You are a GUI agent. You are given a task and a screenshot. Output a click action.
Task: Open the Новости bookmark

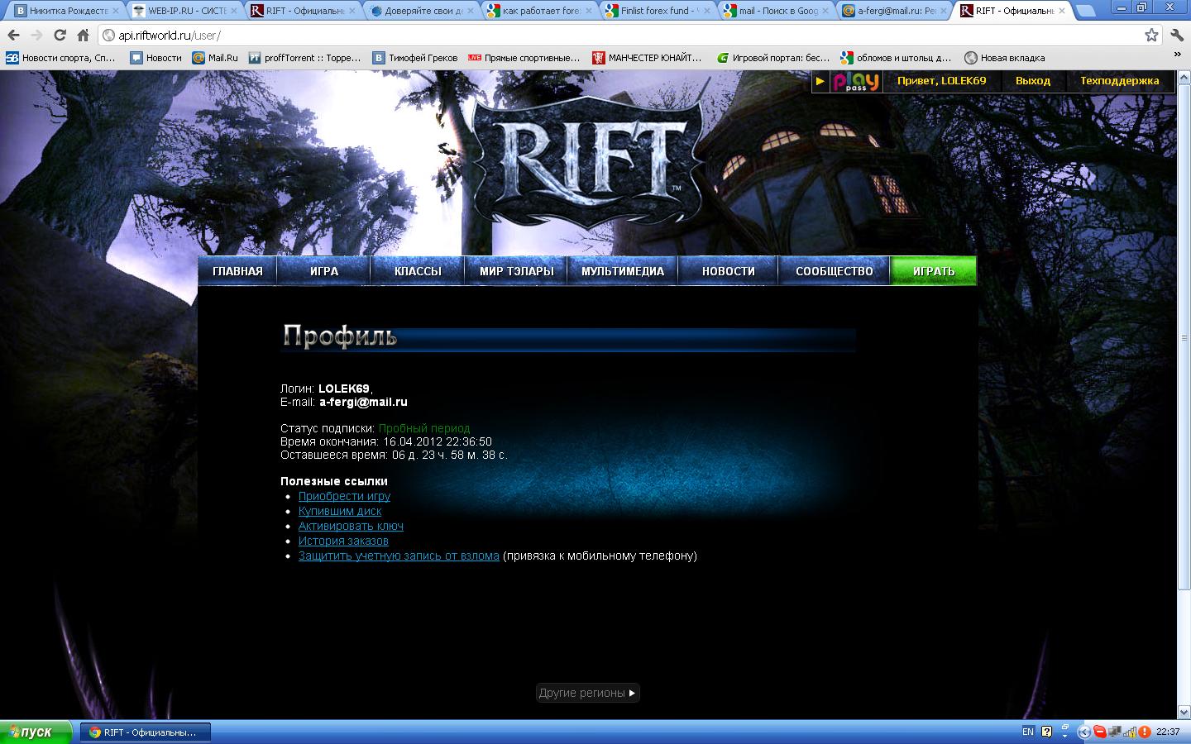pos(155,58)
